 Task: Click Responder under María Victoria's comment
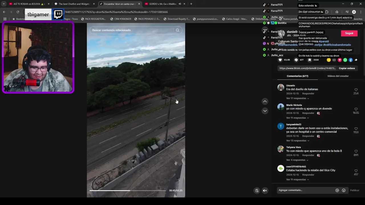pyautogui.click(x=308, y=113)
